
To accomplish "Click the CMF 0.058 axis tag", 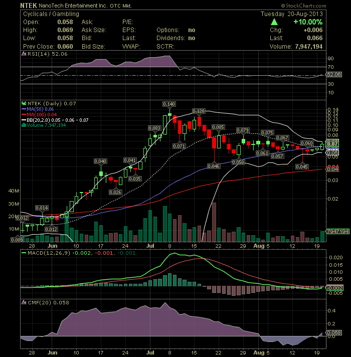I will (334, 332).
